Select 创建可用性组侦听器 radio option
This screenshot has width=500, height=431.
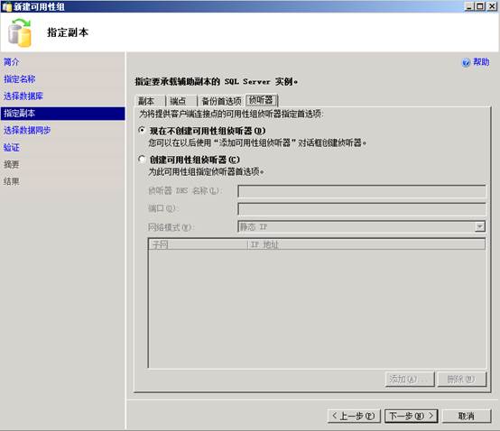coord(143,159)
